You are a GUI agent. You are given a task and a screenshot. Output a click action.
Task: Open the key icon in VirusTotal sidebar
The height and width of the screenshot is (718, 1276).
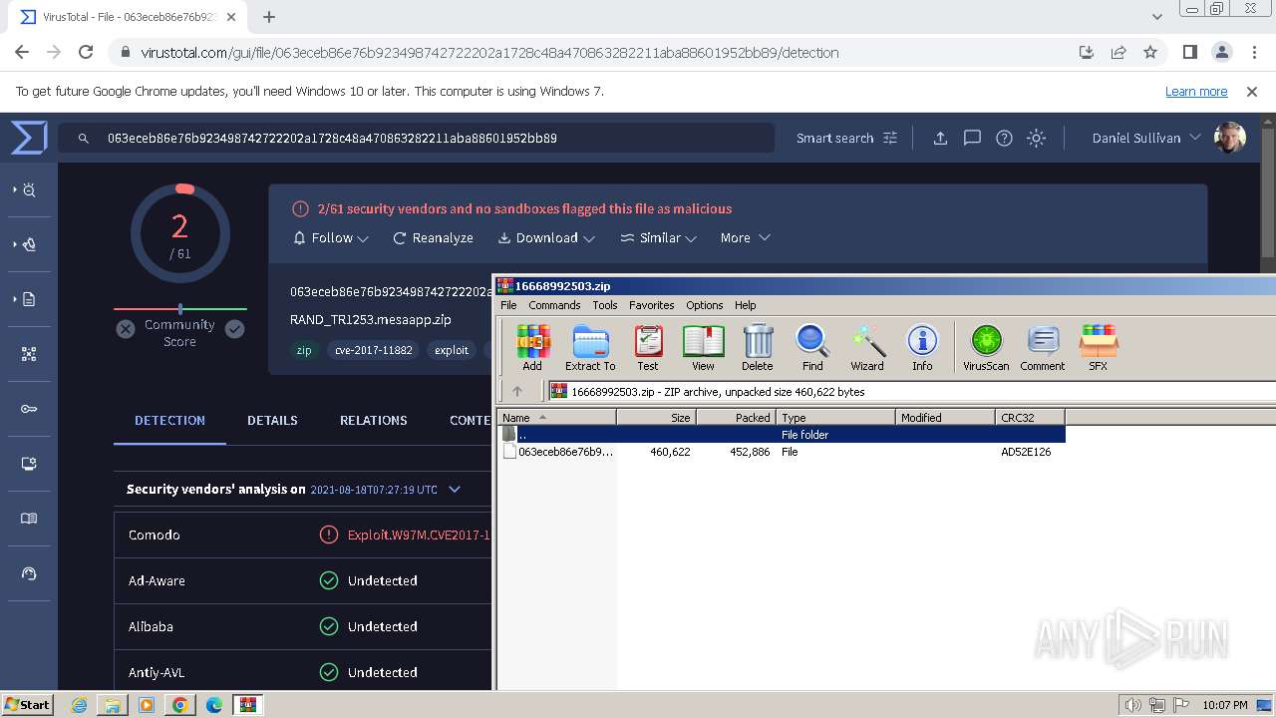click(29, 409)
